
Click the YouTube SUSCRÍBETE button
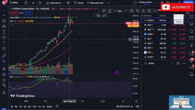coord(177,7)
